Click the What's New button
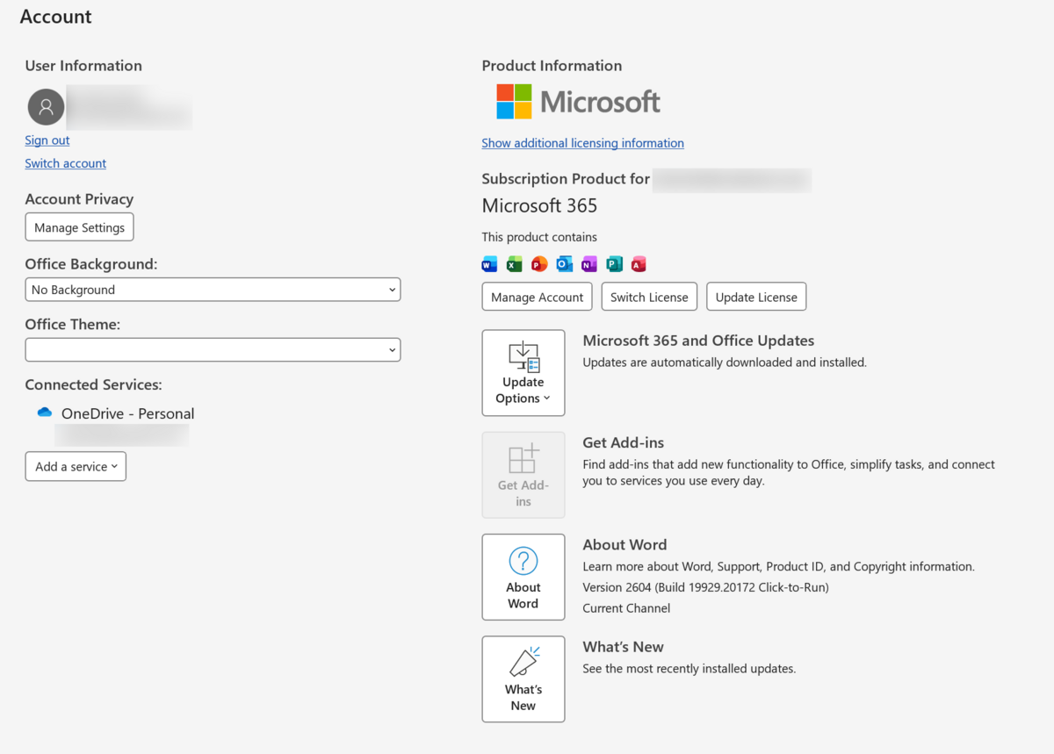 click(x=523, y=679)
